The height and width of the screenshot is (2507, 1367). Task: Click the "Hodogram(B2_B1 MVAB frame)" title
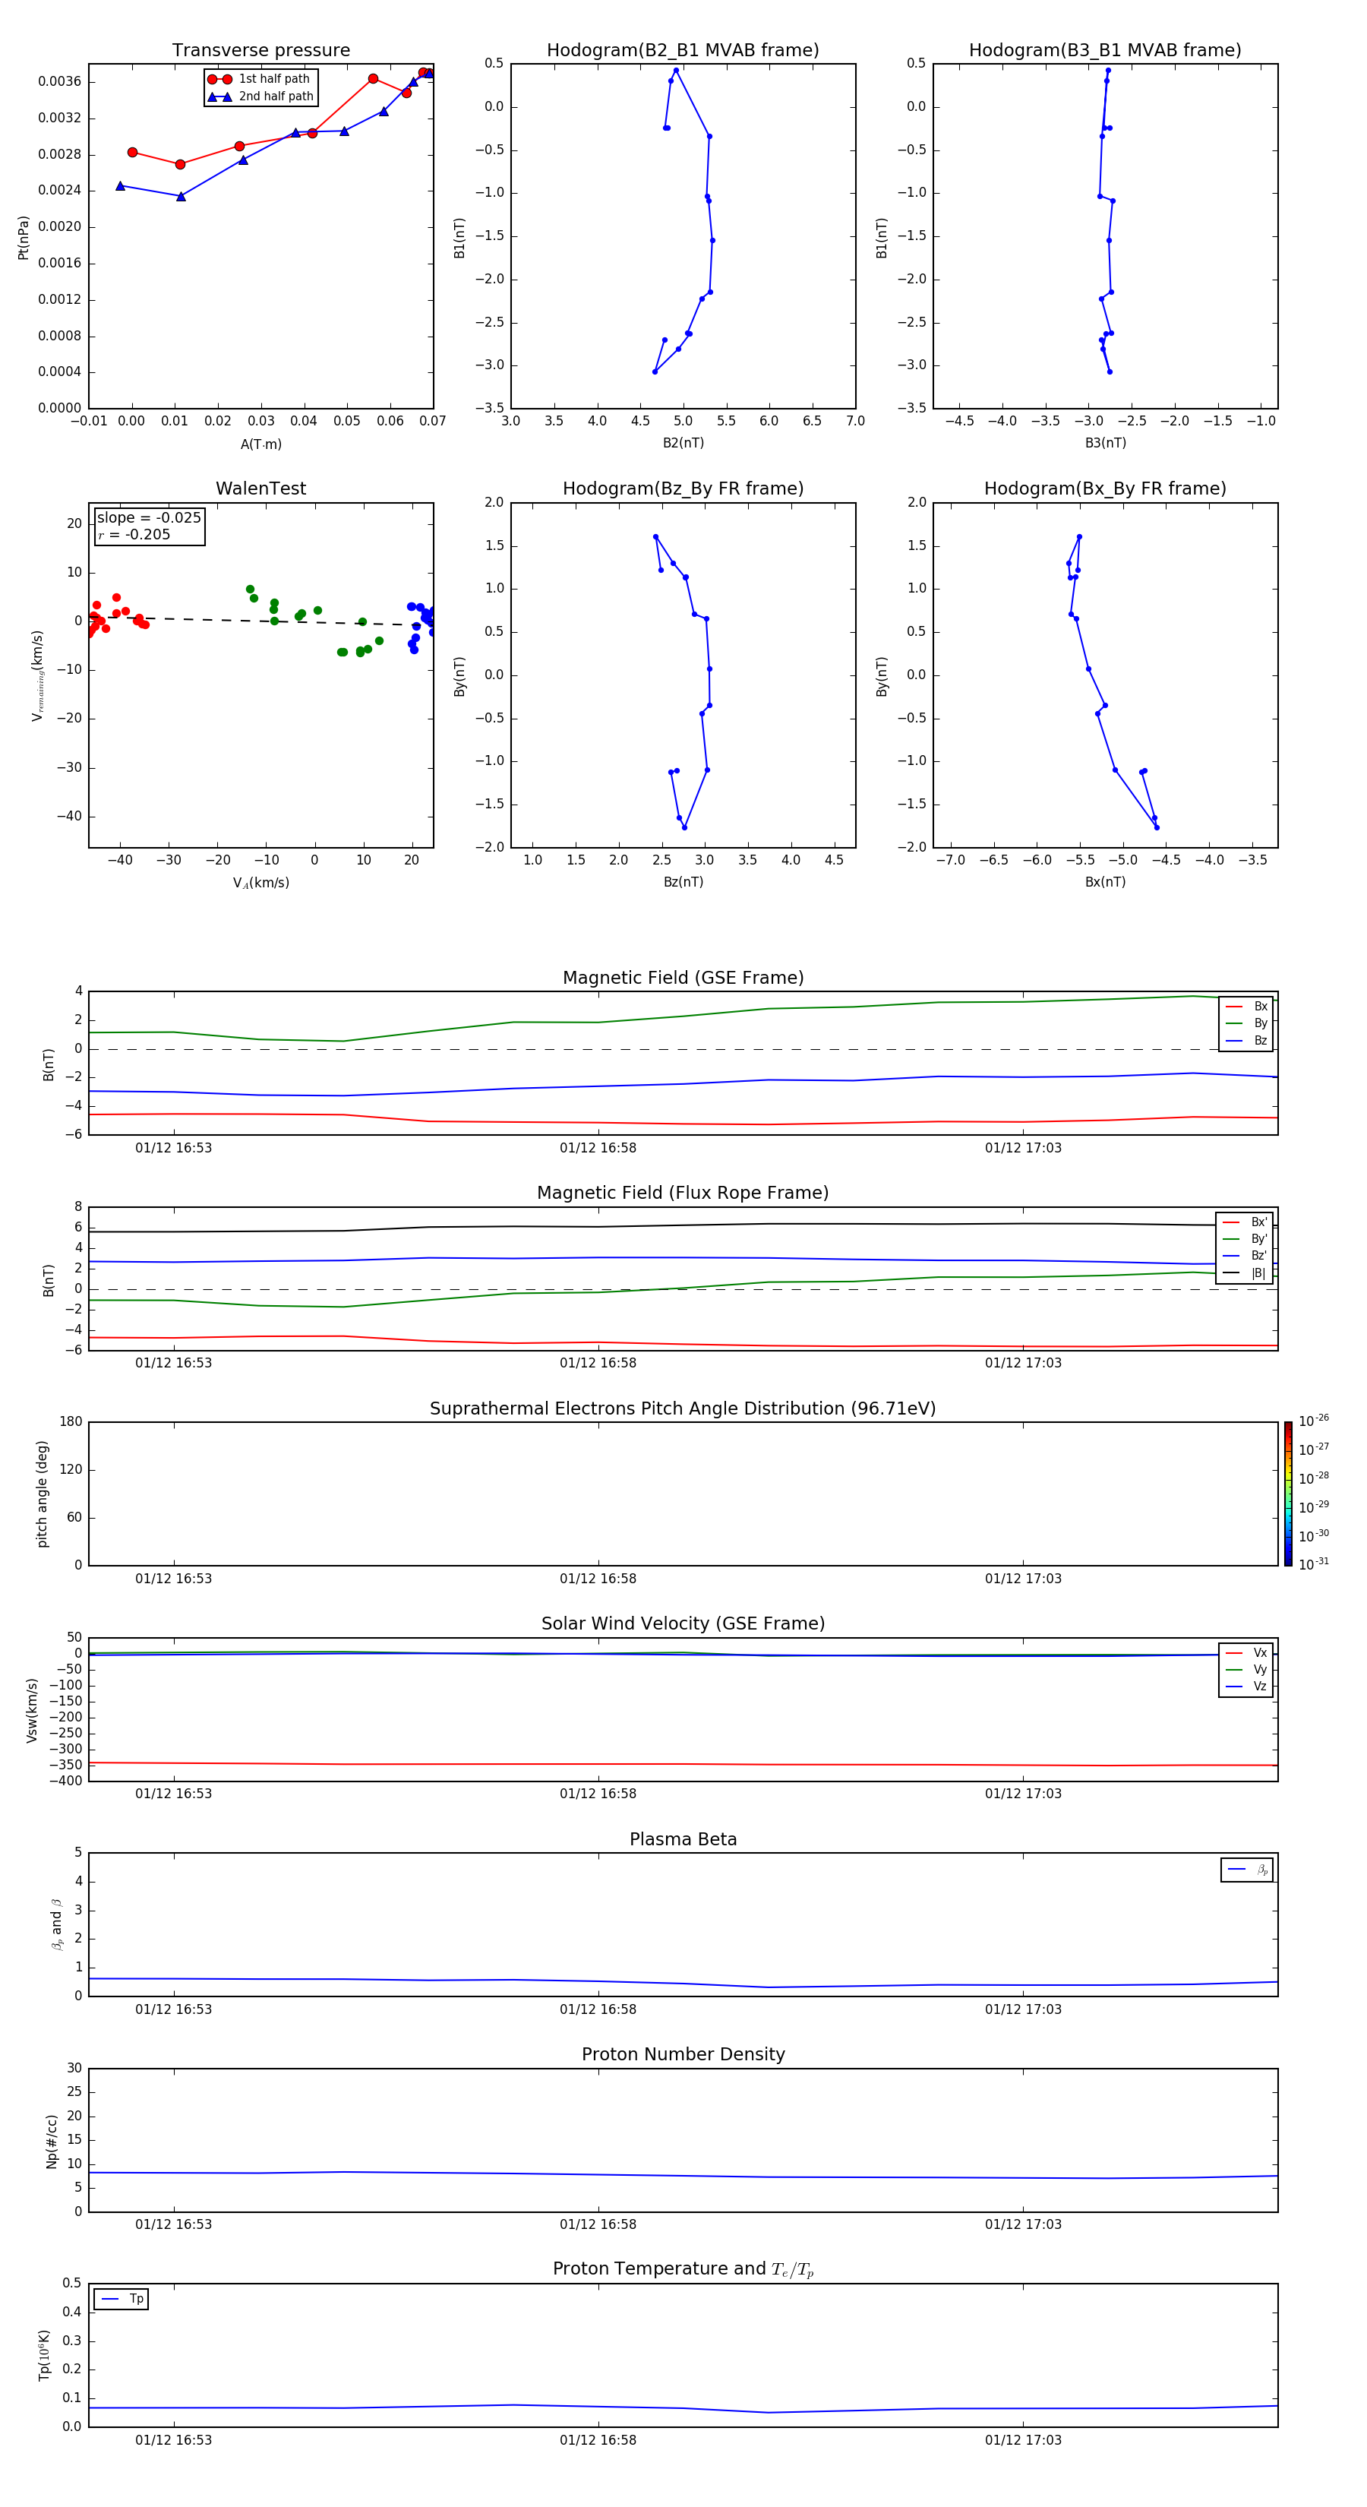pyautogui.click(x=683, y=51)
